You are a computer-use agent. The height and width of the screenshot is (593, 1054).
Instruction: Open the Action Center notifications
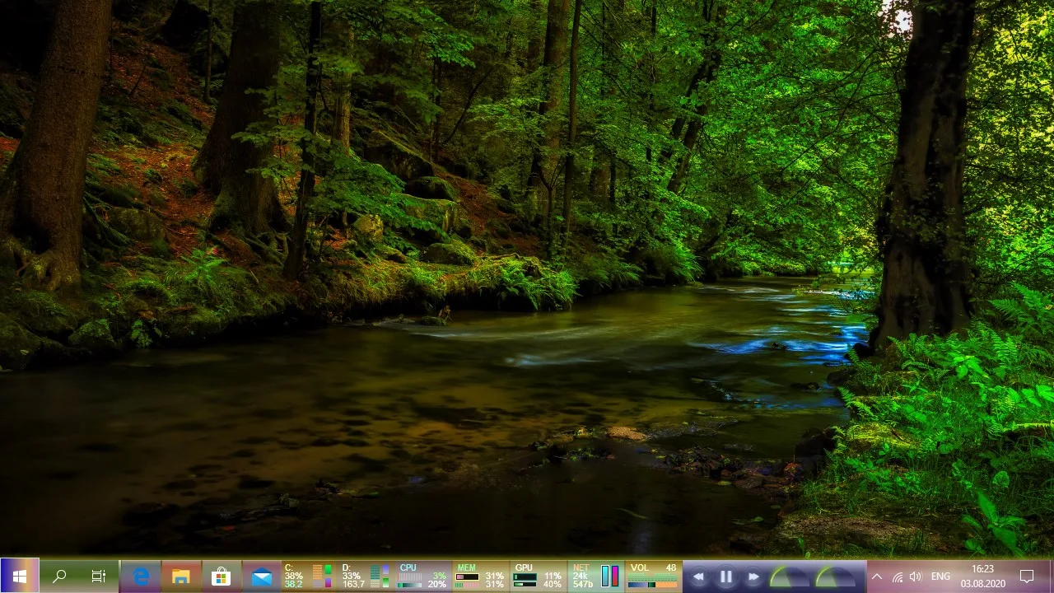pyautogui.click(x=1027, y=577)
